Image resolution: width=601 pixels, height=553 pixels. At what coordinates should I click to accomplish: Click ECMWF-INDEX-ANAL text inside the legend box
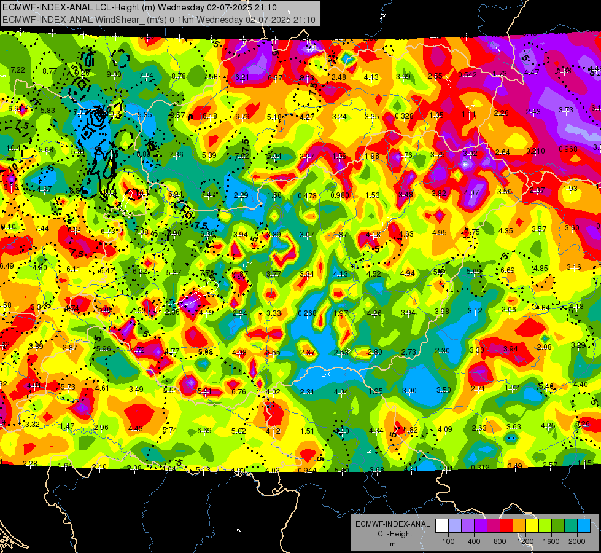(392, 524)
